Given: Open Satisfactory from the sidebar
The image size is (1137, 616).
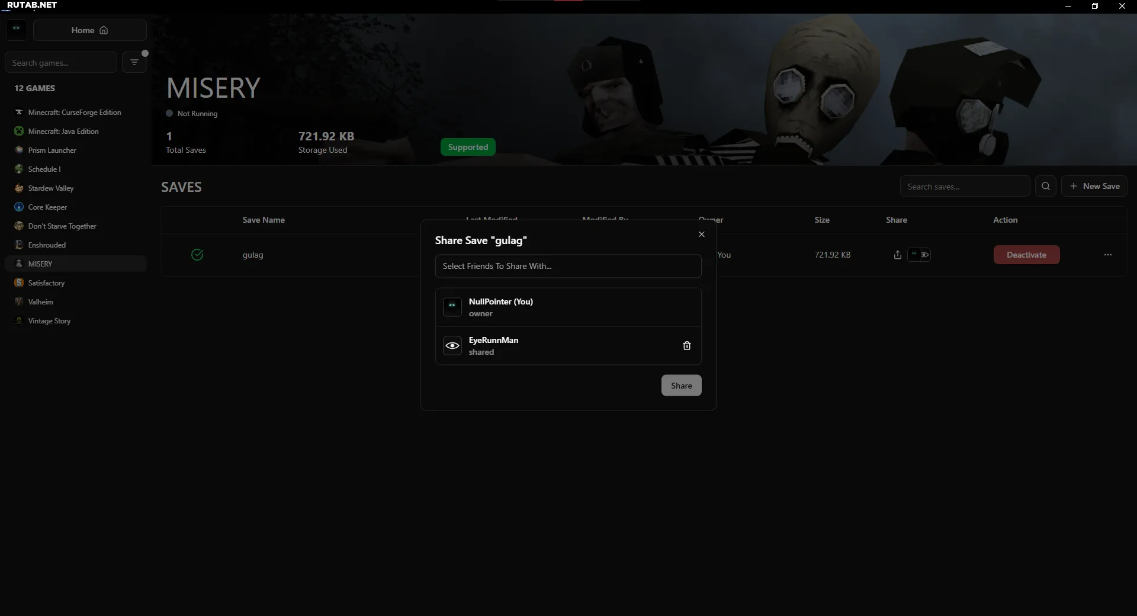Looking at the screenshot, I should (x=46, y=283).
